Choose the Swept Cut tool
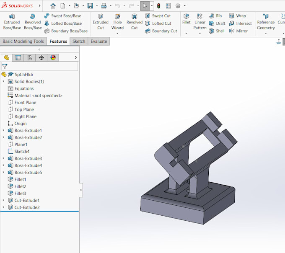Viewport: 285px width, 253px height. [x=158, y=16]
